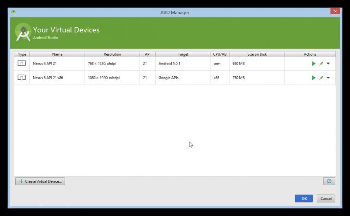Click the Your Virtual Devices heading
The image size is (350, 216).
tap(66, 30)
